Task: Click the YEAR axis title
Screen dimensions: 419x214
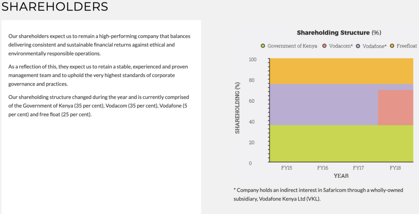Action: point(341,176)
